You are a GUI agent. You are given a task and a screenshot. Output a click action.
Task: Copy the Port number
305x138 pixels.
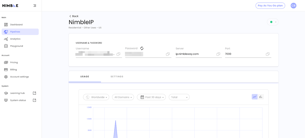[x=268, y=54]
